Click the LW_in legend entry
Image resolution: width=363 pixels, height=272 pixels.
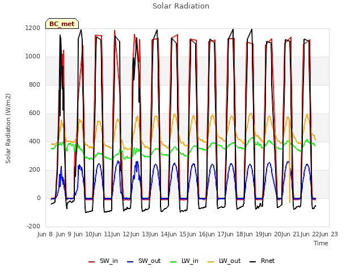point(184,261)
